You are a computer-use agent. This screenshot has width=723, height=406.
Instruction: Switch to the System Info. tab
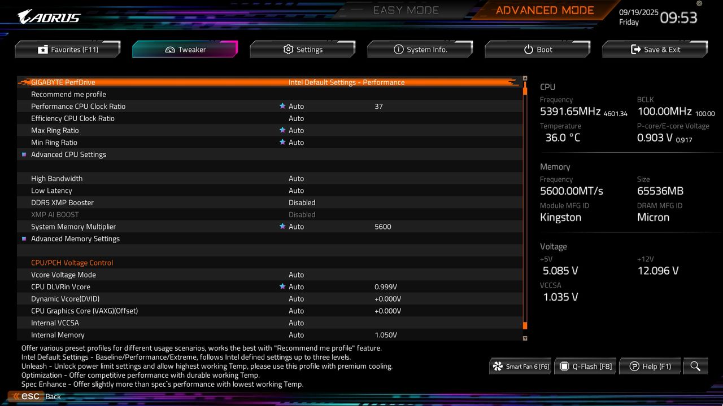[420, 49]
